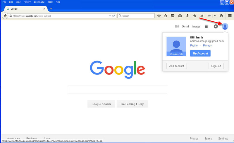Reload the page with the refresh icon
The image size is (234, 143).
tap(113, 16)
